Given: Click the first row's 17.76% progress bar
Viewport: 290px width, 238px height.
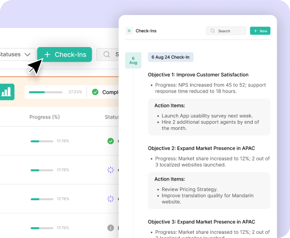Looking at the screenshot, I should point(42,141).
